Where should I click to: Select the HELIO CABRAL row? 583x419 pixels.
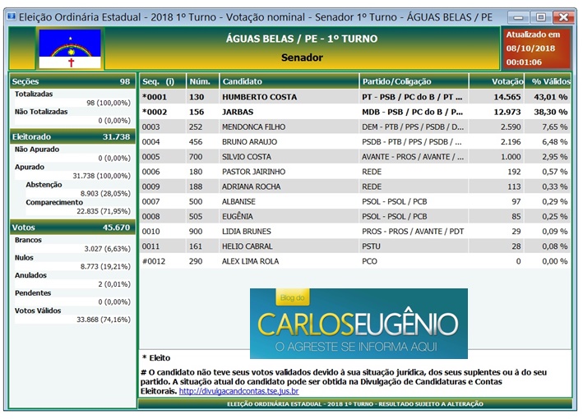[354, 246]
